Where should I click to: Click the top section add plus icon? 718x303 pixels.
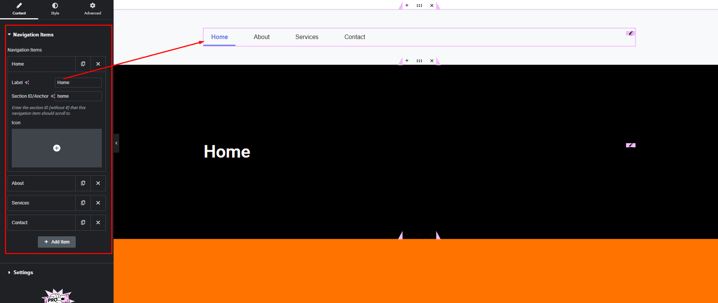tap(407, 5)
